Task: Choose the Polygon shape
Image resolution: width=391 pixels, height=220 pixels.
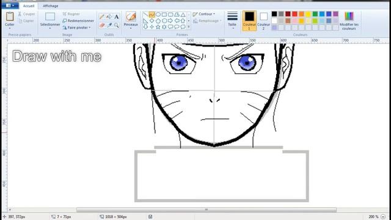Action: (177, 15)
